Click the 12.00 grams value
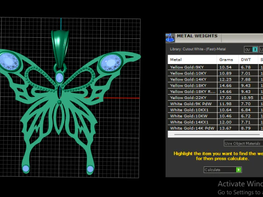Screen dimensions: 263x197 (225, 122)
